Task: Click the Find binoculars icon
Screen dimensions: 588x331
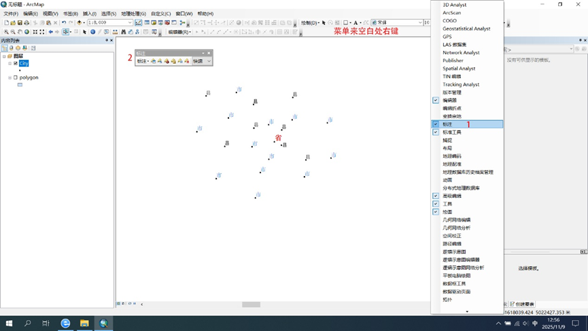Action: [123, 32]
